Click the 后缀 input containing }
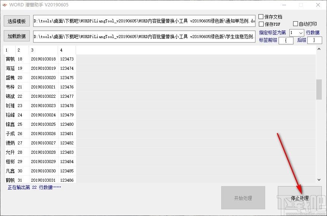327x216 pixels. pos(314,40)
